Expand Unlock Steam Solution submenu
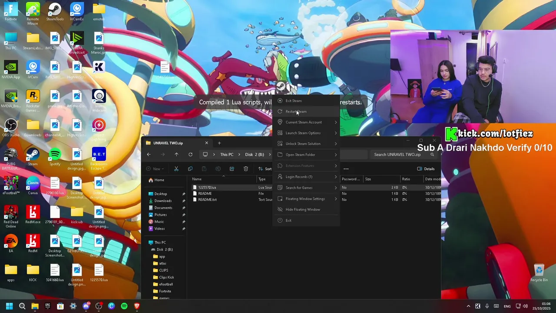Image resolution: width=556 pixels, height=313 pixels. (306, 144)
